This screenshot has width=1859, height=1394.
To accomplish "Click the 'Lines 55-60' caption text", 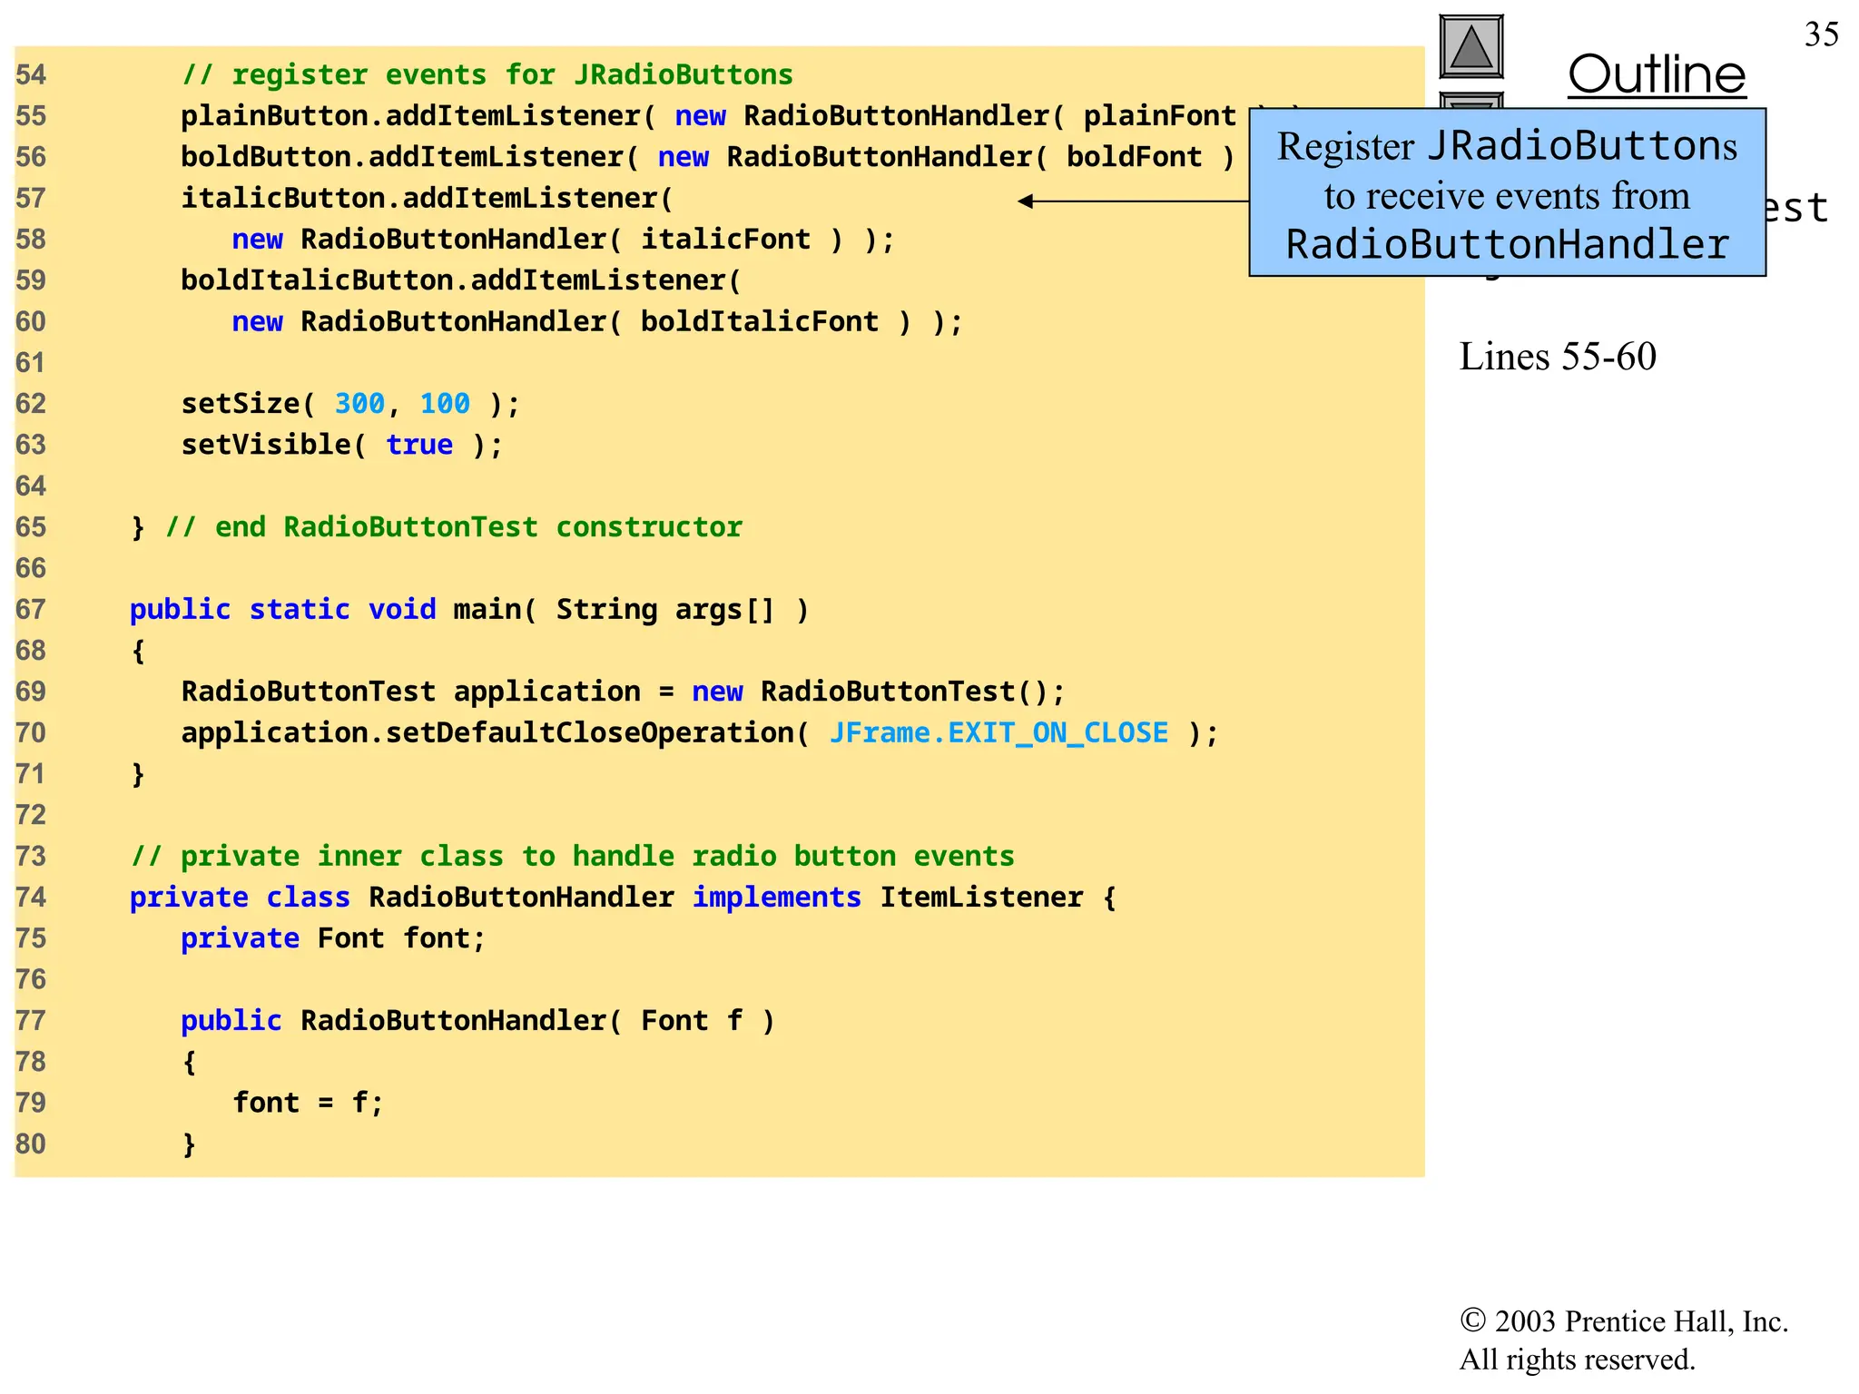I will pos(1557,357).
